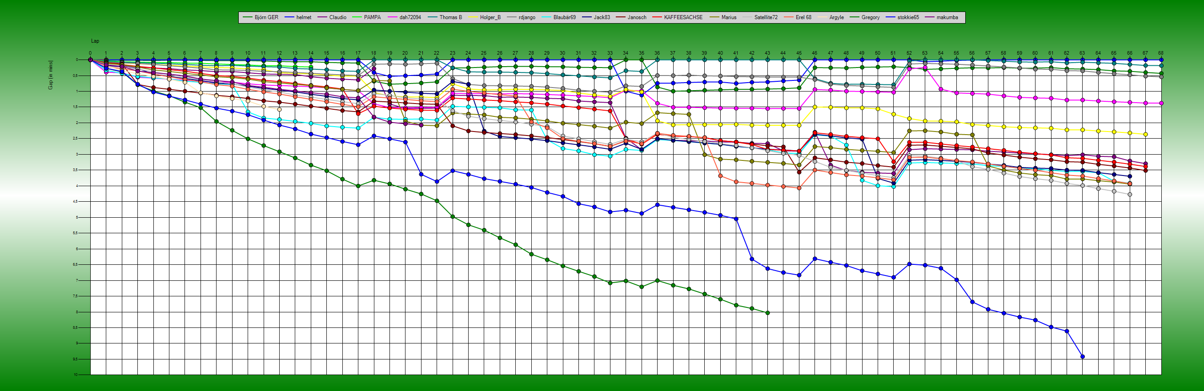Screen dimensions: 1204x391
Task: Click the last green data point at lap 43
Action: pyautogui.click(x=767, y=313)
